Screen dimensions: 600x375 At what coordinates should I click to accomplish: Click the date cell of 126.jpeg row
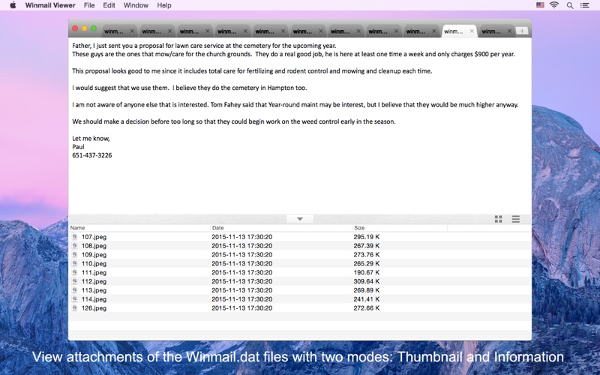tap(241, 308)
